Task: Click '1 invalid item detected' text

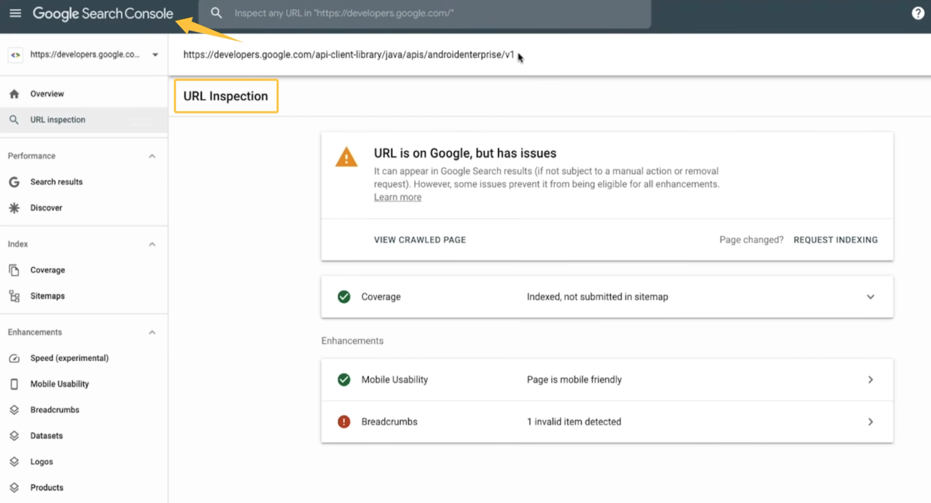Action: click(x=574, y=421)
